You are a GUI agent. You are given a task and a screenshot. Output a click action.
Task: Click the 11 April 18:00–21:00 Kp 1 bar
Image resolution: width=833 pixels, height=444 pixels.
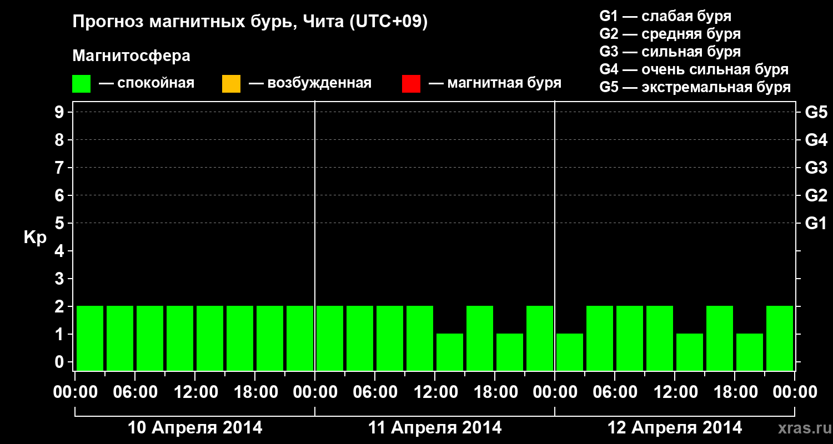(510, 352)
